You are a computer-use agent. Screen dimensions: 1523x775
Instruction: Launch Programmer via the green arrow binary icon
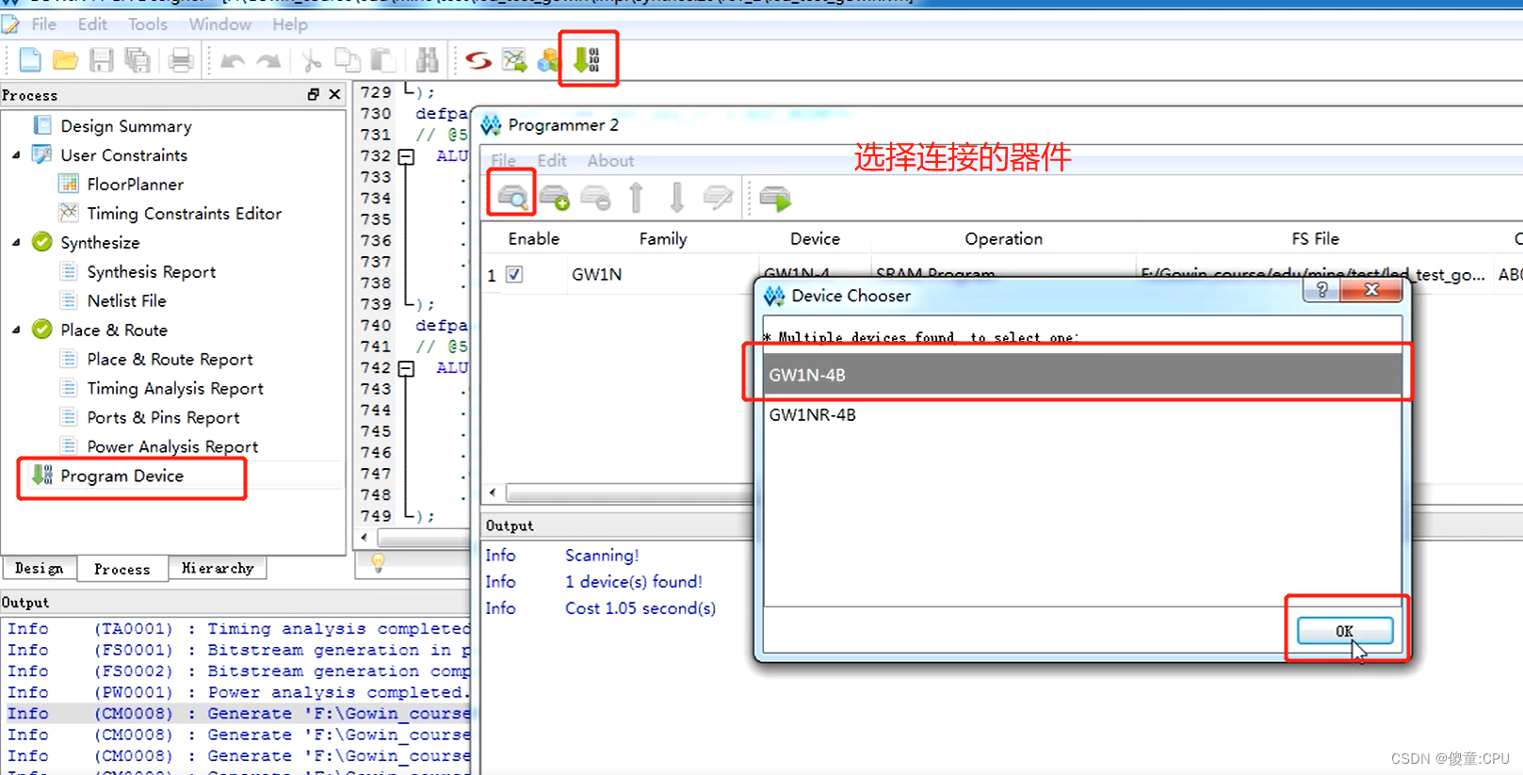587,60
